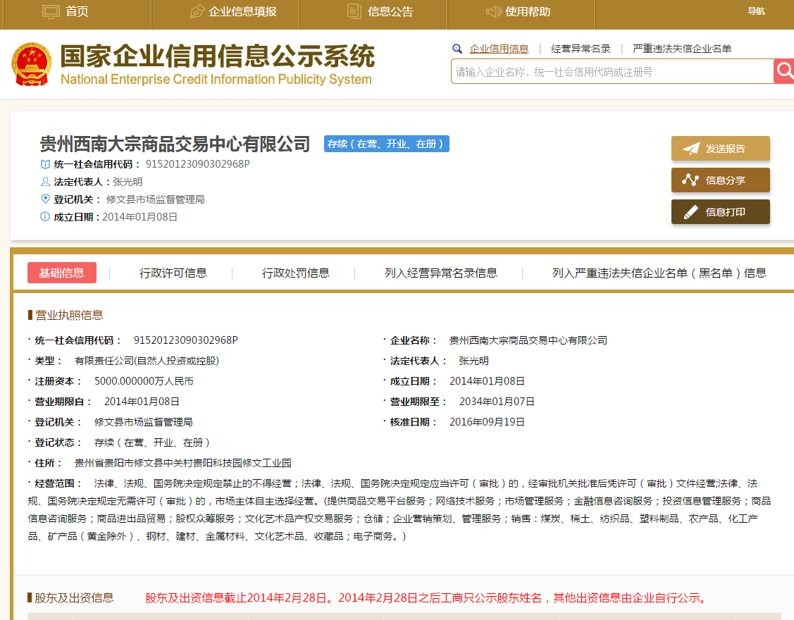The image size is (794, 620).
Task: Open the 列入严重违法失信企业名单（黑名单）信息 tab
Action: point(659,273)
